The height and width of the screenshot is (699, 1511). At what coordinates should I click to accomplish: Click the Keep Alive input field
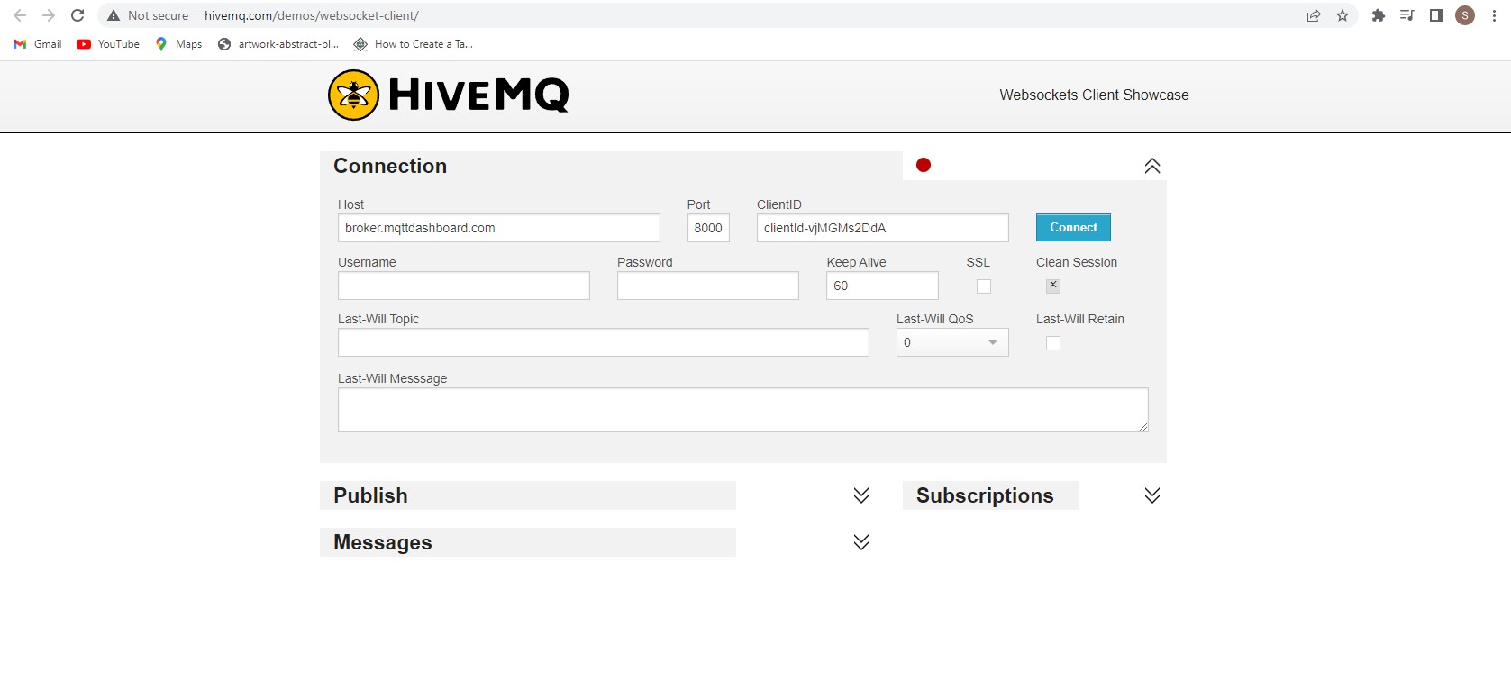(883, 286)
